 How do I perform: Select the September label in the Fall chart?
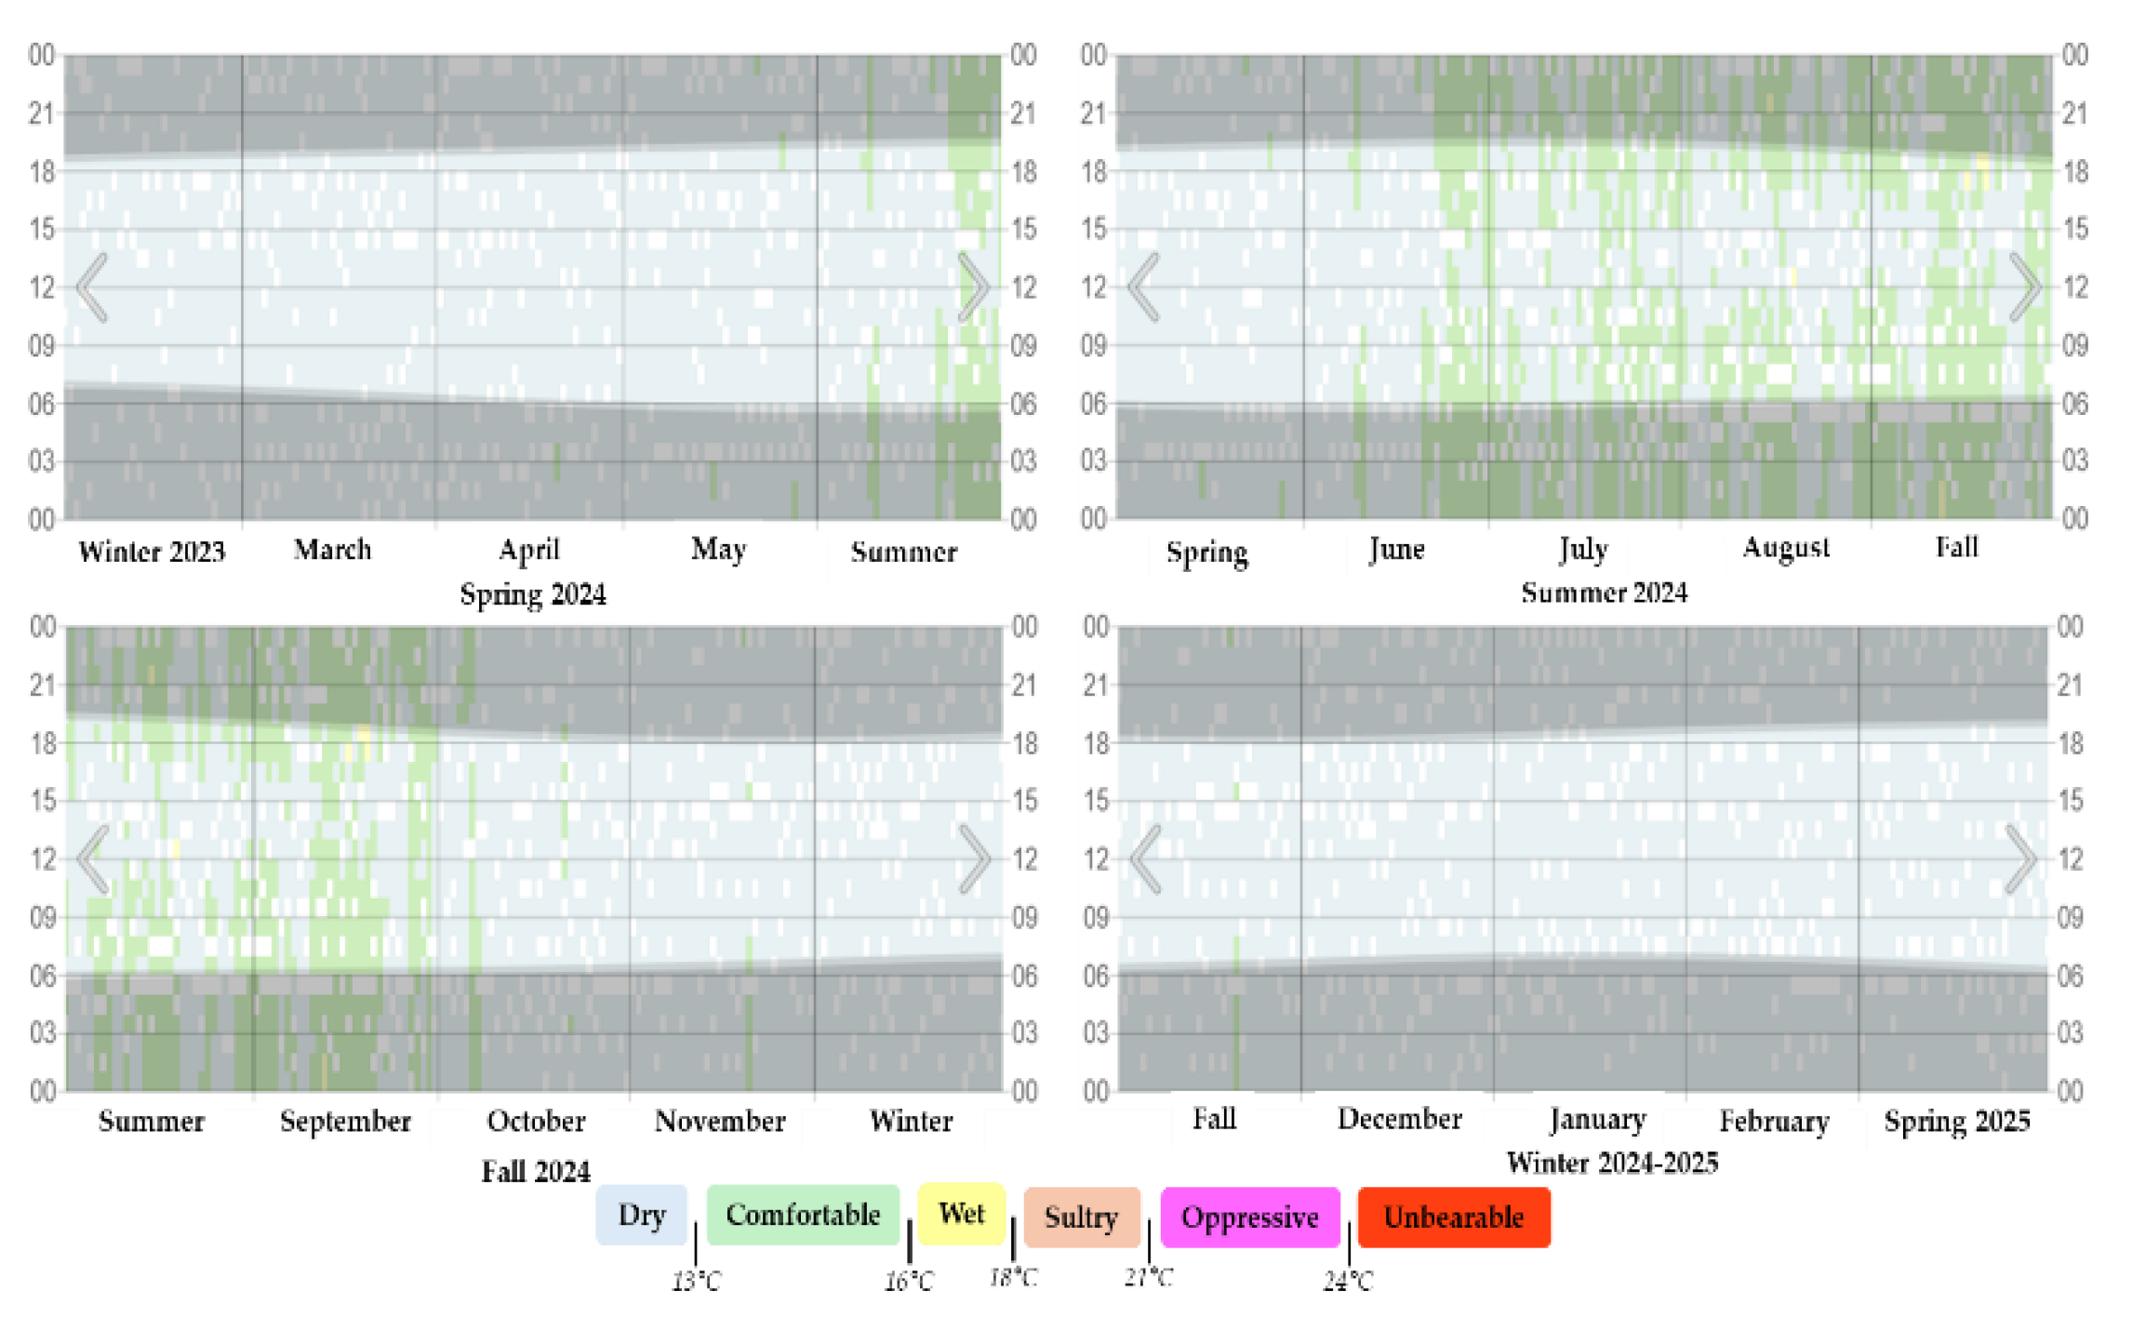coord(345,1122)
